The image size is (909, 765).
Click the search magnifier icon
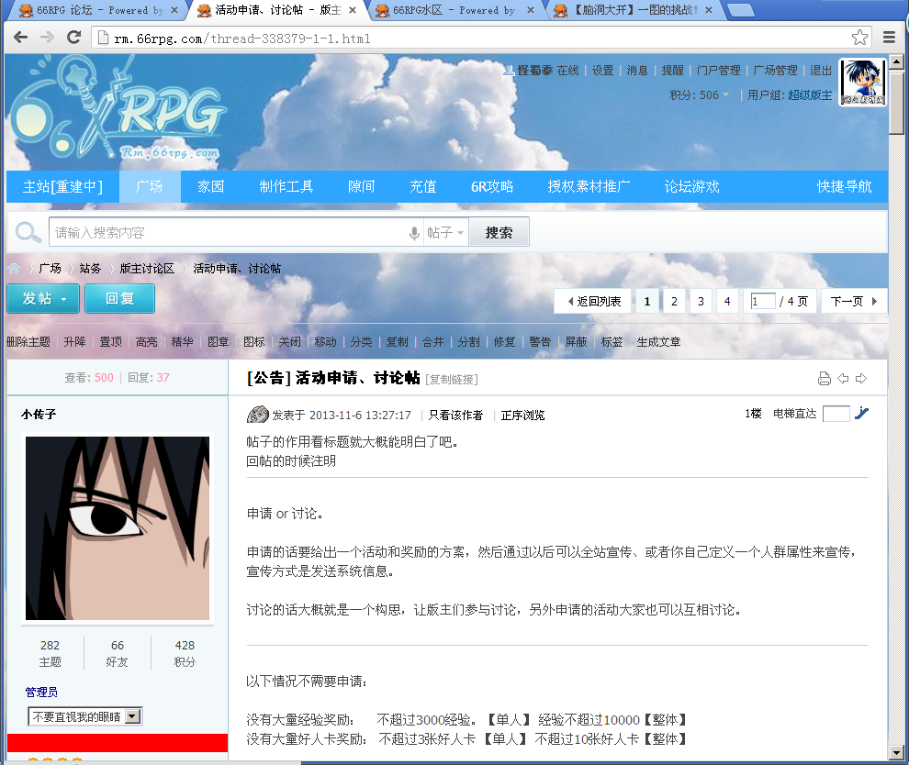point(28,232)
